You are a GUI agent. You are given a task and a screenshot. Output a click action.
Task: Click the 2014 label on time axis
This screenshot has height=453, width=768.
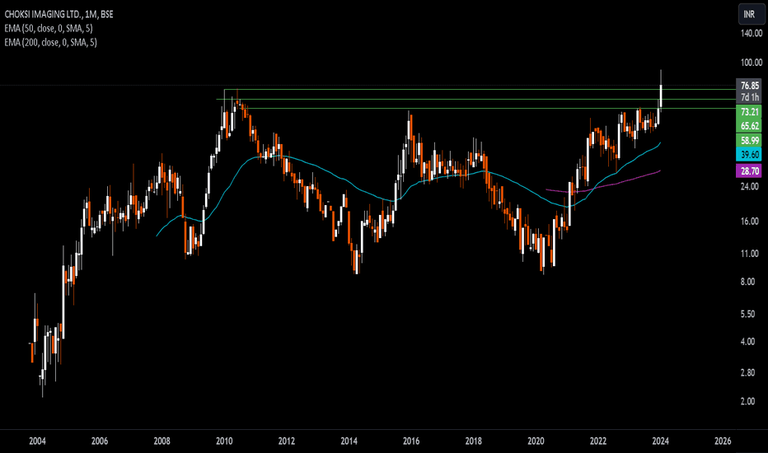349,441
